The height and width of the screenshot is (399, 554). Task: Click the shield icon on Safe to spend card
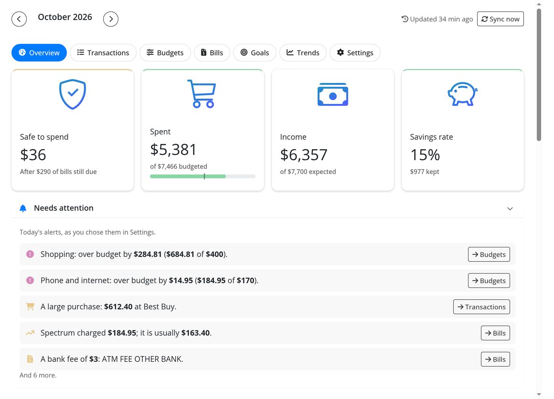73,94
